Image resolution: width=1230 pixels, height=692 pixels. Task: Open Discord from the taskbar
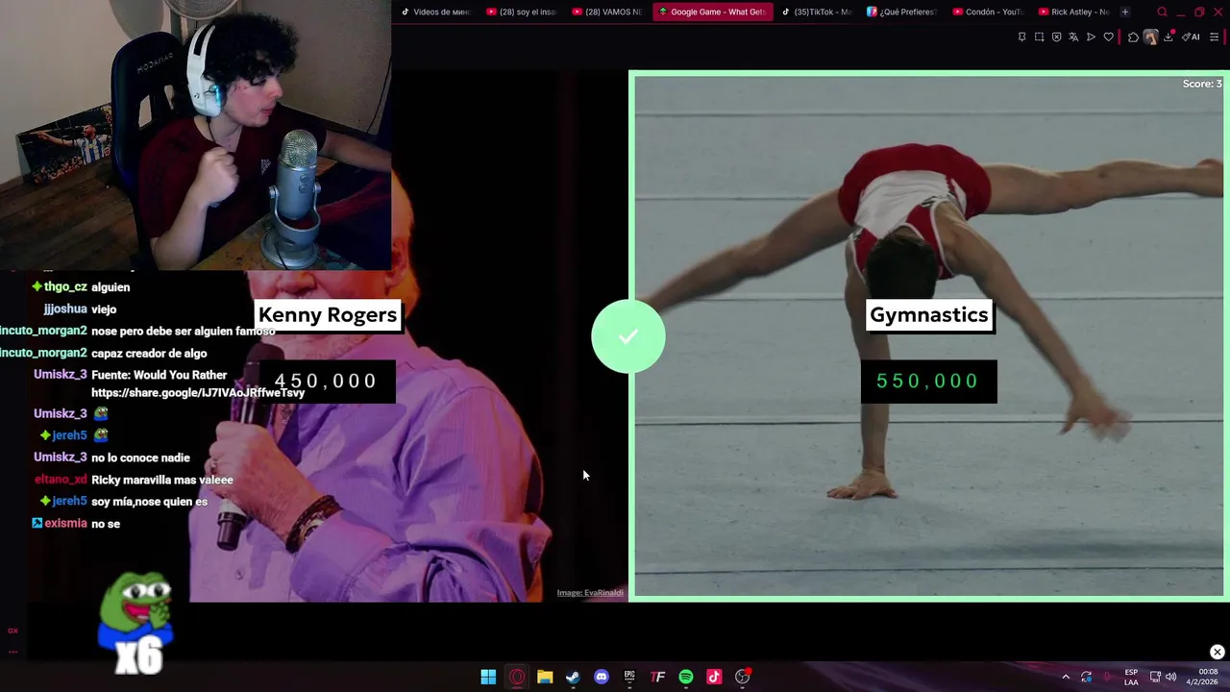(x=602, y=677)
